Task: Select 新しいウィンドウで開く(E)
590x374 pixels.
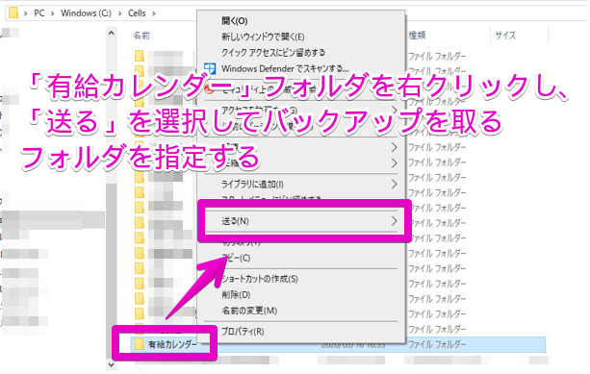Action: pyautogui.click(x=263, y=37)
